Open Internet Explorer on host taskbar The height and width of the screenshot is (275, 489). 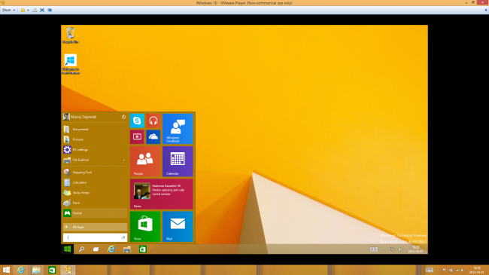coord(20,270)
